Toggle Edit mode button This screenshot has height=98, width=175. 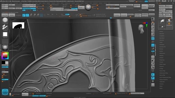click(24, 15)
